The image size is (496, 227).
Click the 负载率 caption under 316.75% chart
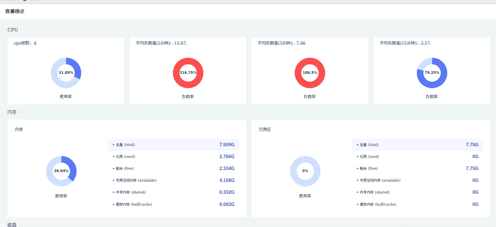click(x=188, y=97)
